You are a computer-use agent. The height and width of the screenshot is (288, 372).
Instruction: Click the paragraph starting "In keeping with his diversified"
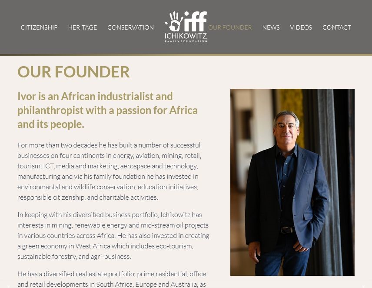point(113,235)
